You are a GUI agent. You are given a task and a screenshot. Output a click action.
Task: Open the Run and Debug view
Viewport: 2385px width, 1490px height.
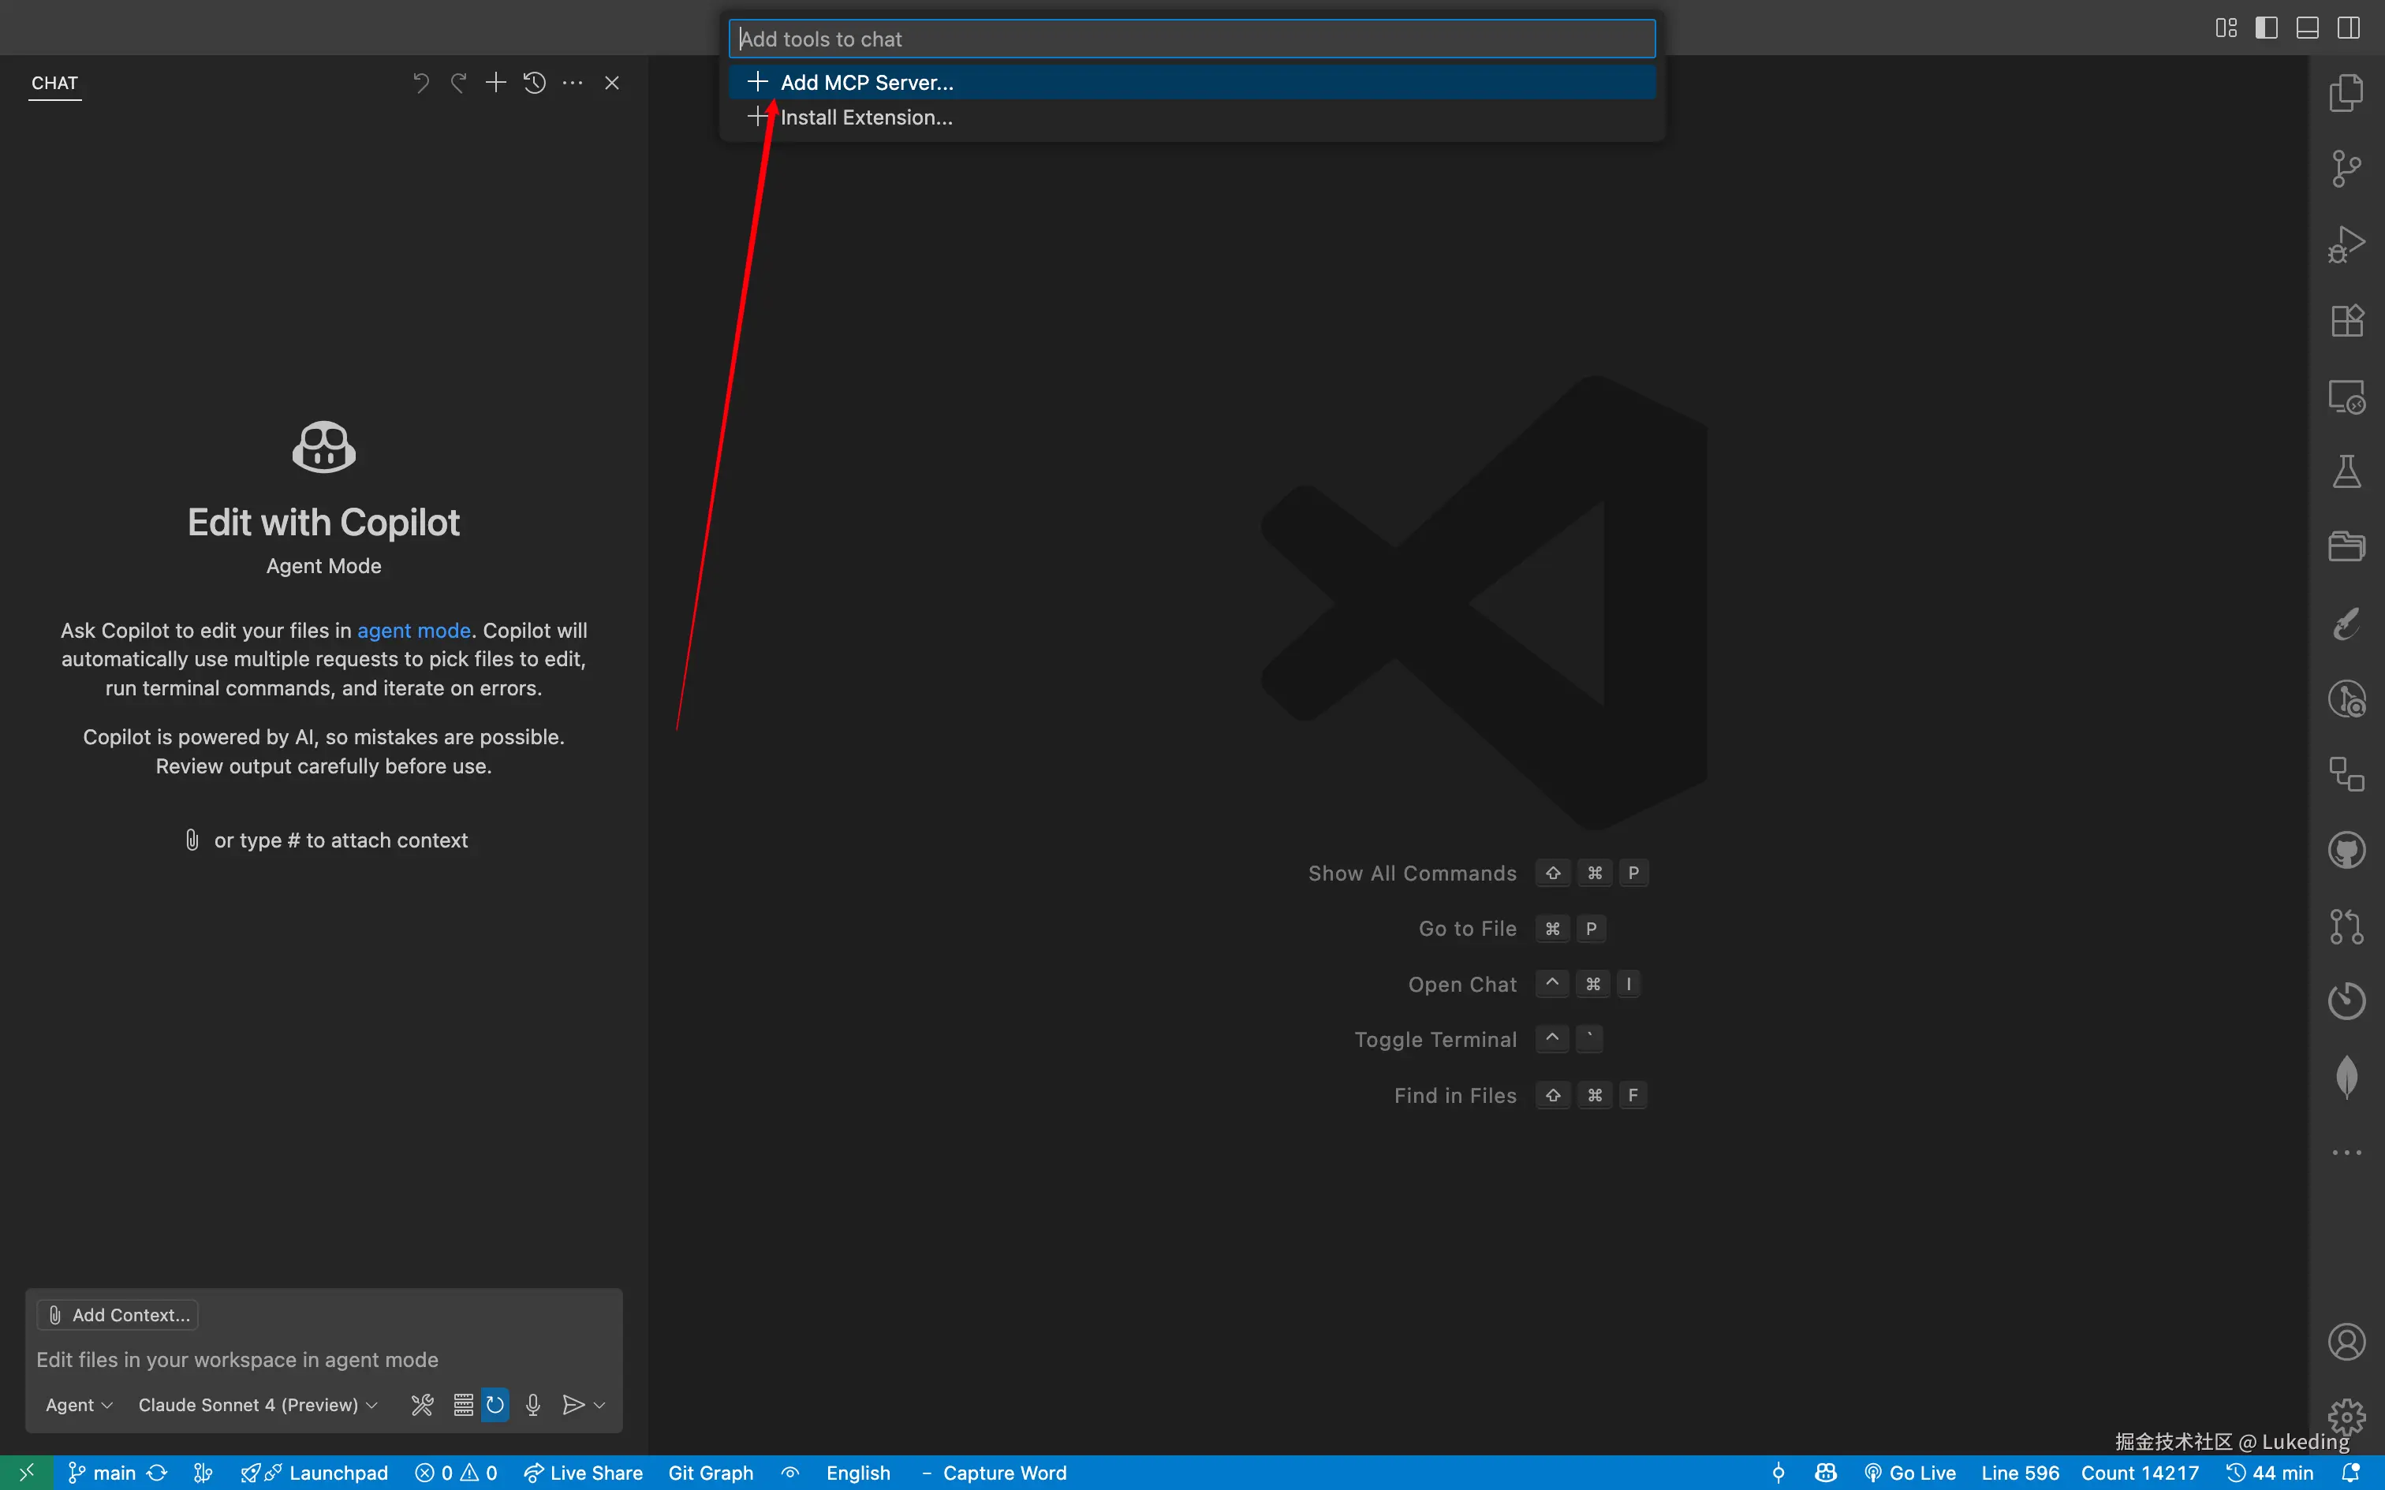coord(2346,244)
